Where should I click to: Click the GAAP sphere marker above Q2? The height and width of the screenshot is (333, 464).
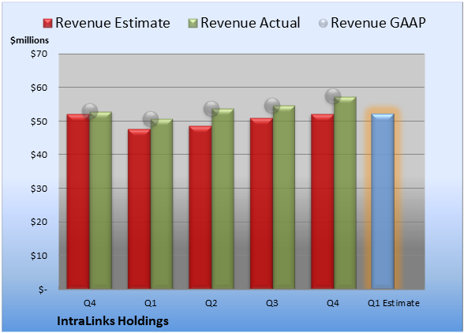tap(211, 109)
